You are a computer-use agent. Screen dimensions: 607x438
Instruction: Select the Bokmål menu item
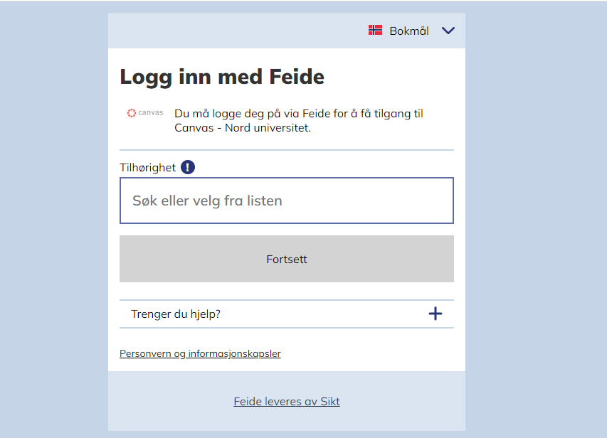408,31
